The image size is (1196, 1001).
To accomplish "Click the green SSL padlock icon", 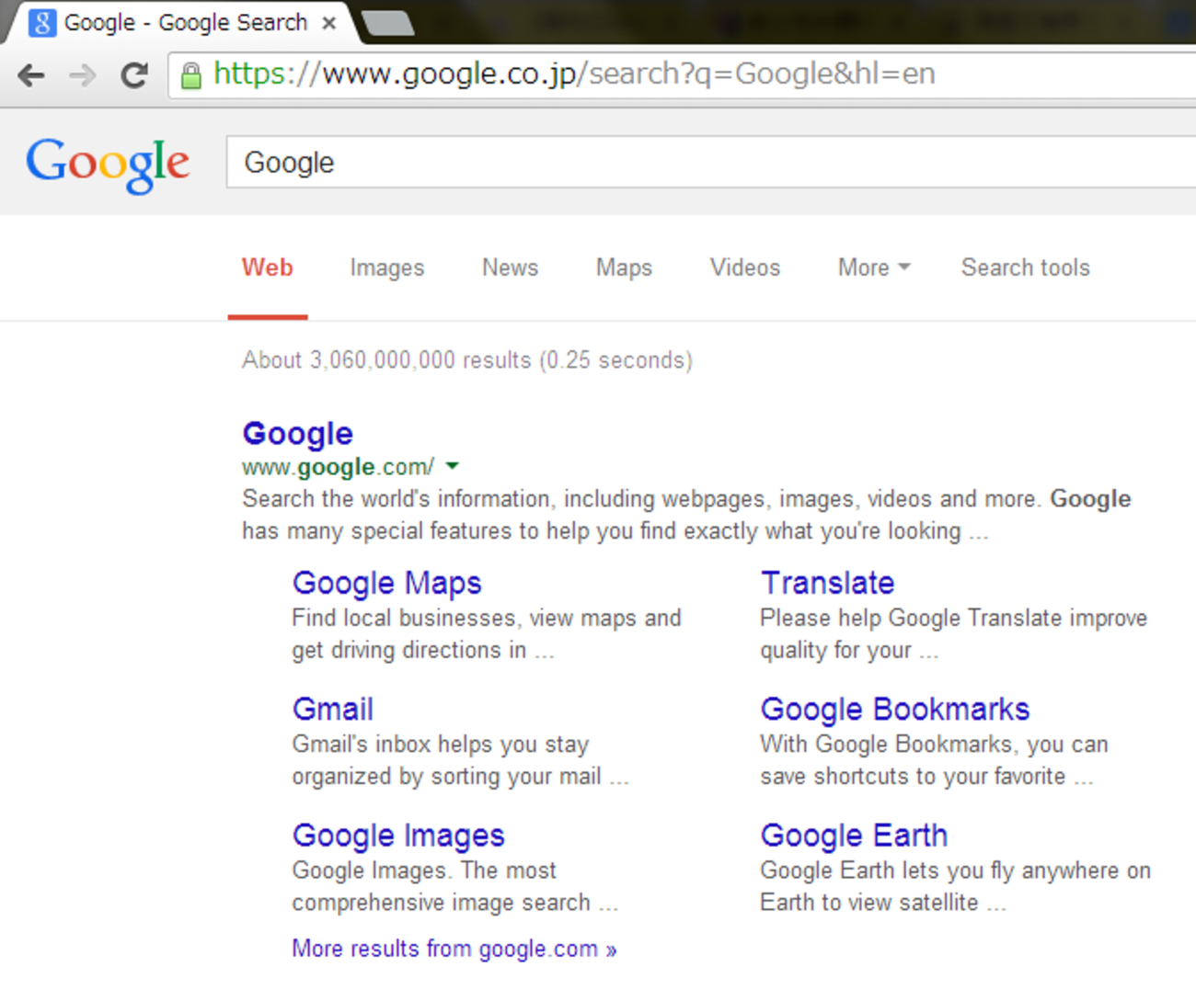I will (191, 75).
